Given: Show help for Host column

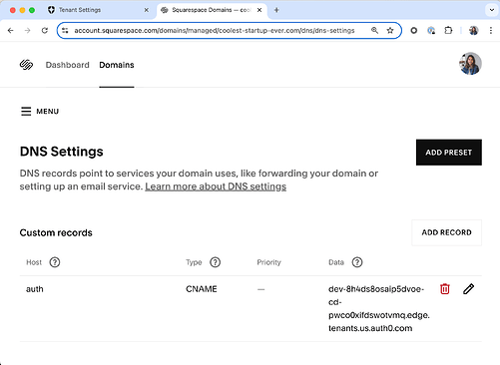Looking at the screenshot, I should point(55,262).
